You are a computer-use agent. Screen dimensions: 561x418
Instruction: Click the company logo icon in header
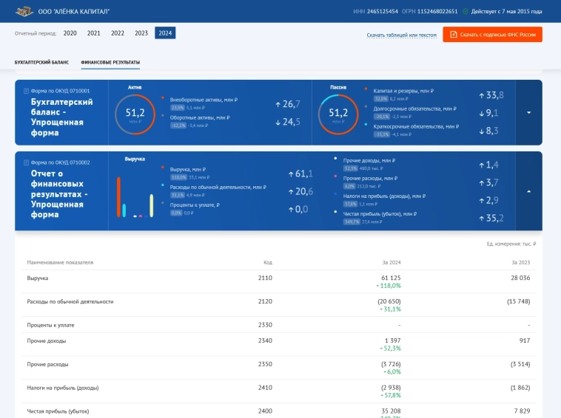[24, 11]
